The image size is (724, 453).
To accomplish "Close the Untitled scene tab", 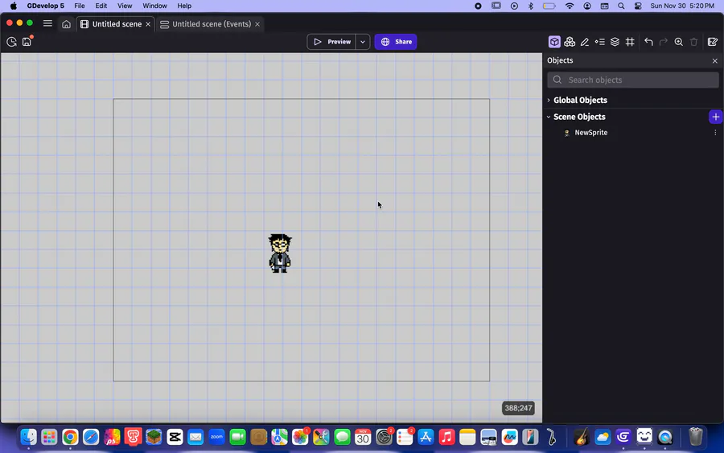I will [148, 24].
